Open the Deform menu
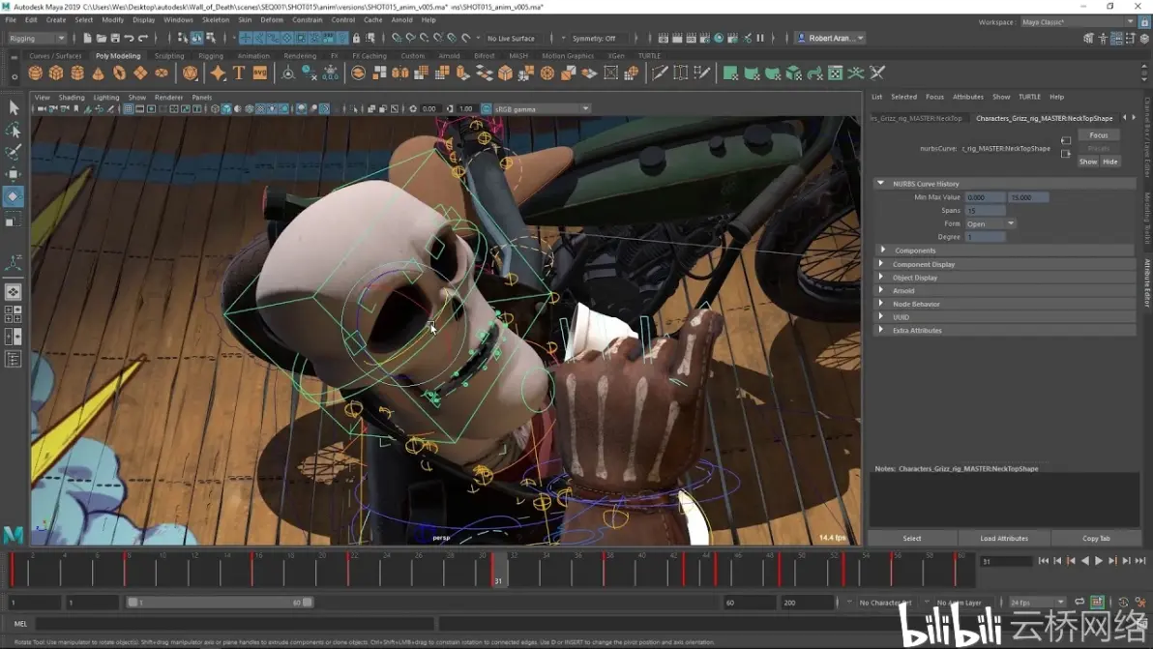1153x649 pixels. click(x=272, y=20)
